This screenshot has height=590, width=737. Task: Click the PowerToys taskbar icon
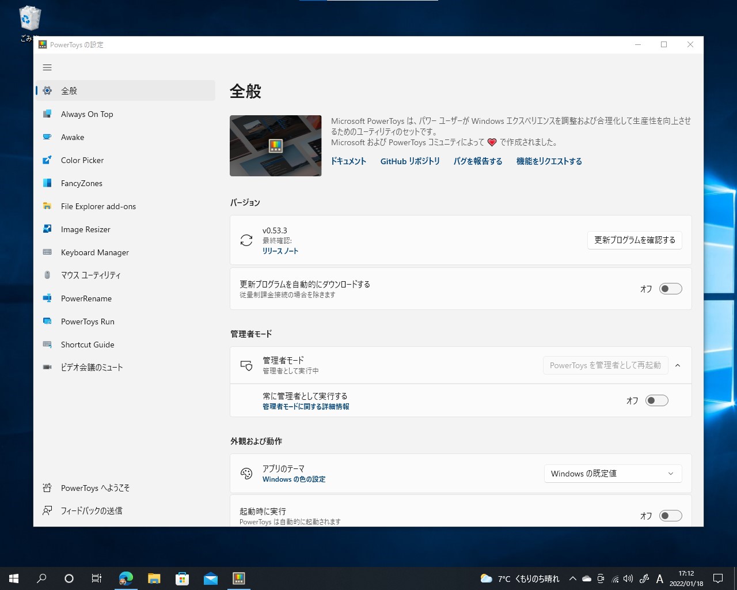click(238, 578)
